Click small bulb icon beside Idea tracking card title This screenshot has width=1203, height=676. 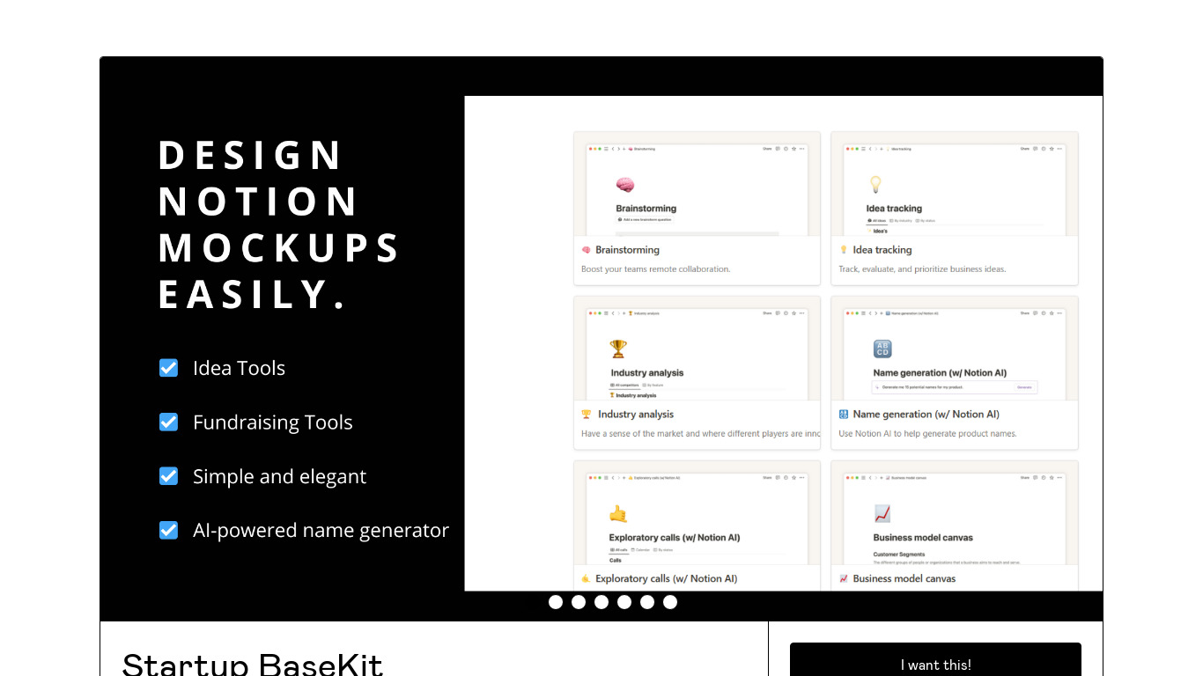843,250
